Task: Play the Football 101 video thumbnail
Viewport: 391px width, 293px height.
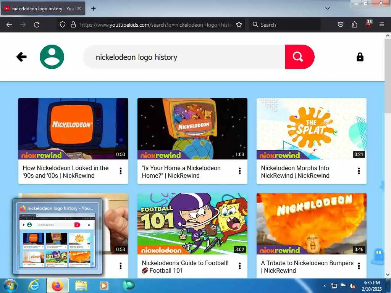Action: click(x=192, y=224)
